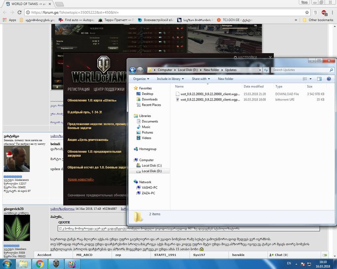
Task: Click the Explorer back arrow button
Action: click(132, 70)
